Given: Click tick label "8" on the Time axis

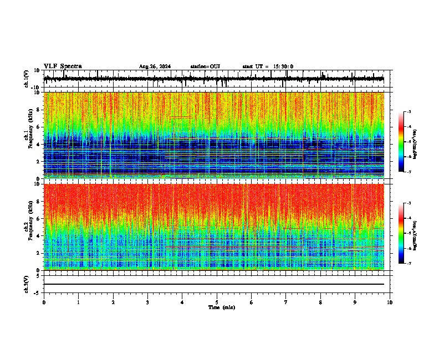Looking at the screenshot, I should point(320,302).
